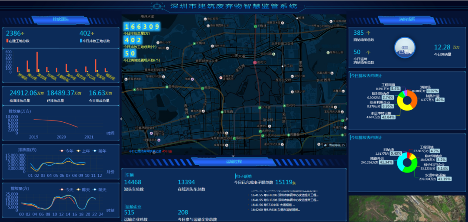Click the 42.84% label in today's donut

tap(388, 117)
